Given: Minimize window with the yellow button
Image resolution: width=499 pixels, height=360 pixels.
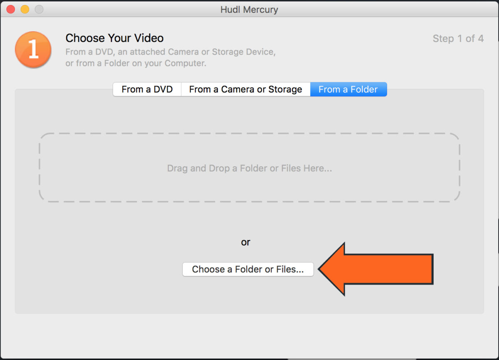Looking at the screenshot, I should (x=25, y=9).
